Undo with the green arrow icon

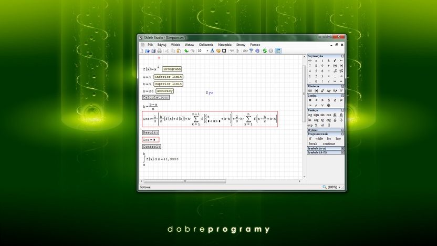[x=186, y=51]
